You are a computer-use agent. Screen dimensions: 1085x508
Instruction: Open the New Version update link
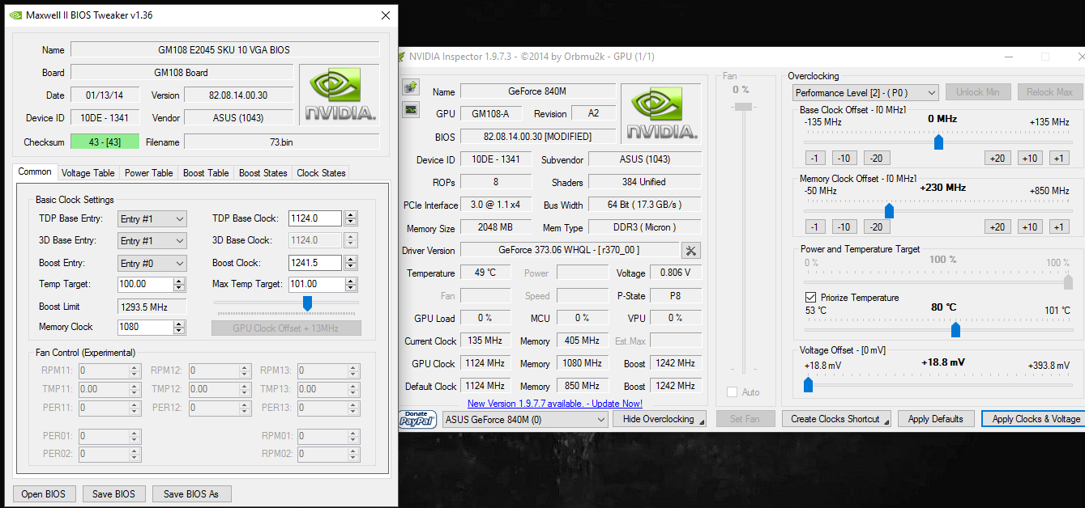pos(555,403)
